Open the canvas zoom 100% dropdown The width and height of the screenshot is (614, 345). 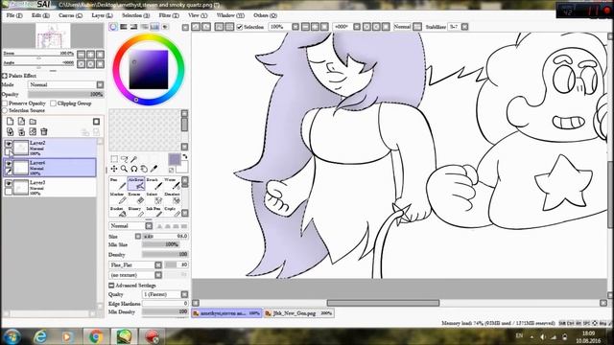pos(295,27)
